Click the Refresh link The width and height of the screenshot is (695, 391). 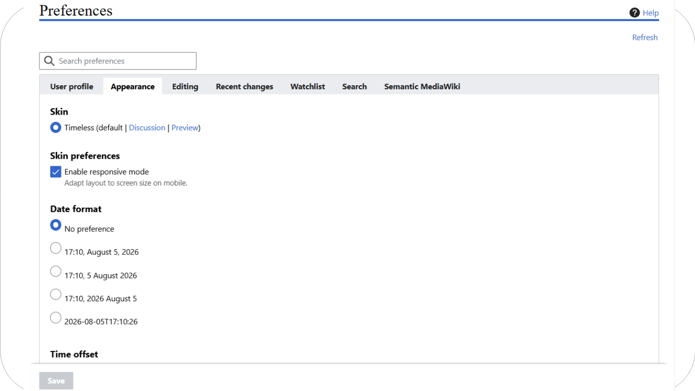(x=645, y=37)
